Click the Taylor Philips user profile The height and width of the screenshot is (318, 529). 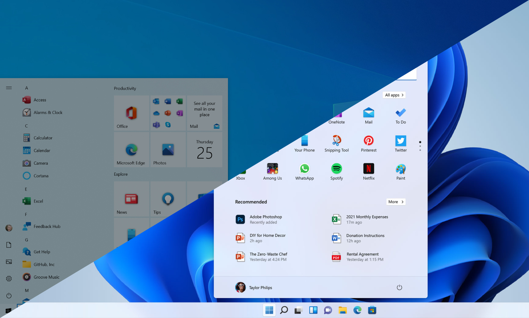(x=254, y=287)
